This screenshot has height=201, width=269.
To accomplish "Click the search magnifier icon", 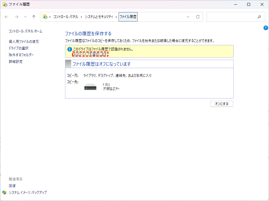I will coord(259,17).
